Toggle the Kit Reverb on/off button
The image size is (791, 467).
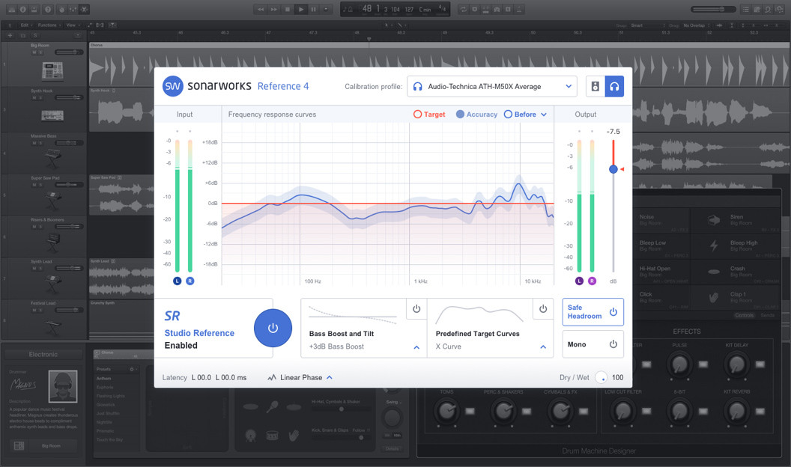point(760,411)
